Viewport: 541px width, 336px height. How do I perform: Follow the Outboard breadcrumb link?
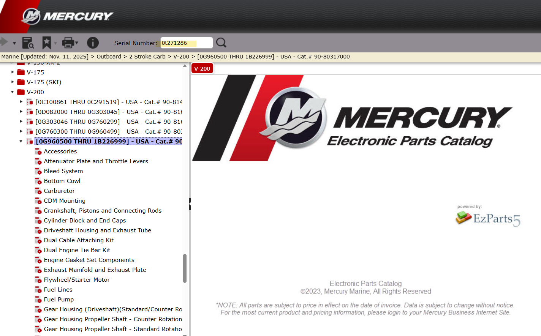[109, 57]
